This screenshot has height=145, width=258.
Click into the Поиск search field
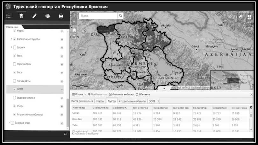[x=98, y=16]
